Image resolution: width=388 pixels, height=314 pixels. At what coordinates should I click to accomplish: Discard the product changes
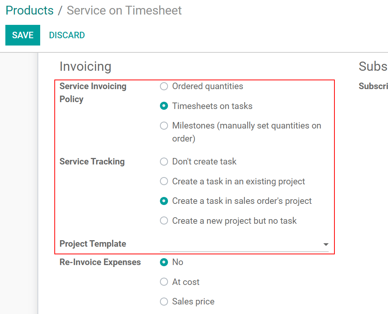[x=67, y=35]
